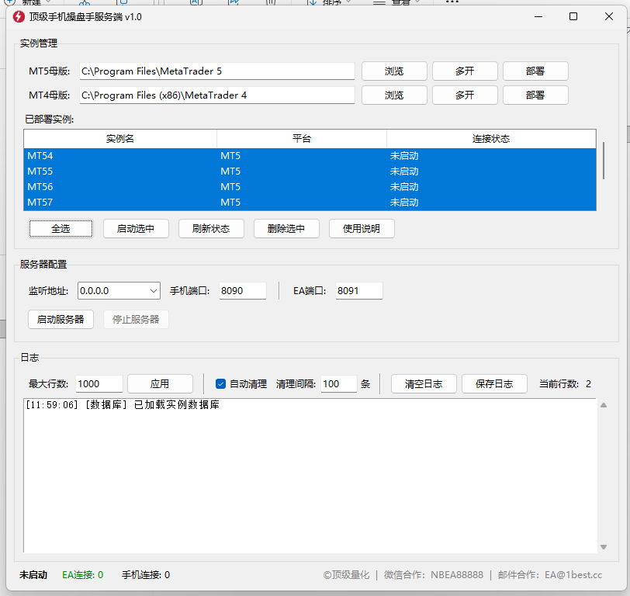Focus the 手机端口 field showing 8090
Viewport: 630px width, 596px height.
(x=243, y=290)
